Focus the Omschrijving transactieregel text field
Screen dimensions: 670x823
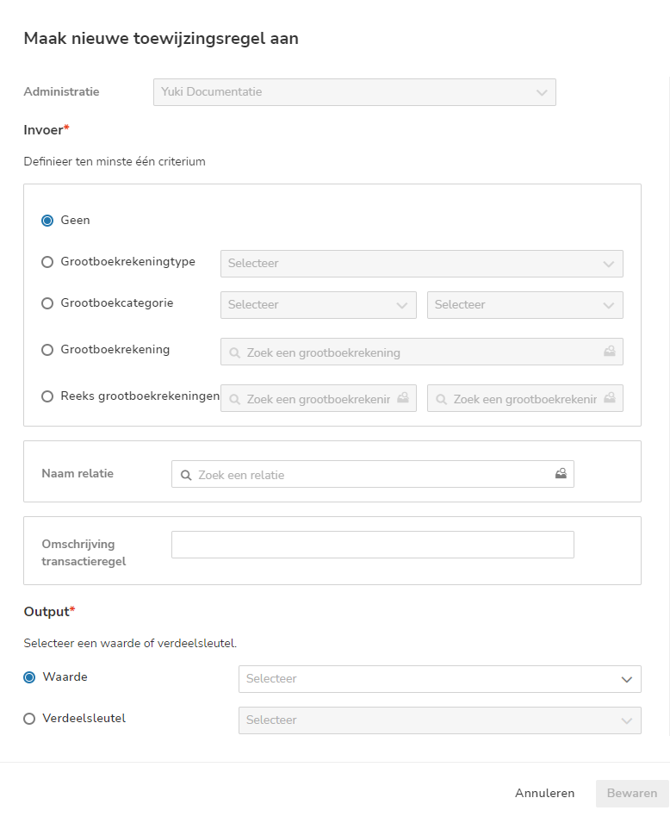pos(372,545)
